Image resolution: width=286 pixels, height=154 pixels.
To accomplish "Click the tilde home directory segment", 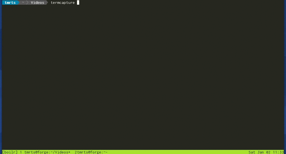I will pyautogui.click(x=23, y=2).
